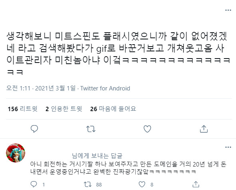Viewport: 236px width, 190px height.
Task: View the 2 인용한 트윗 list
Action: click(x=64, y=109)
